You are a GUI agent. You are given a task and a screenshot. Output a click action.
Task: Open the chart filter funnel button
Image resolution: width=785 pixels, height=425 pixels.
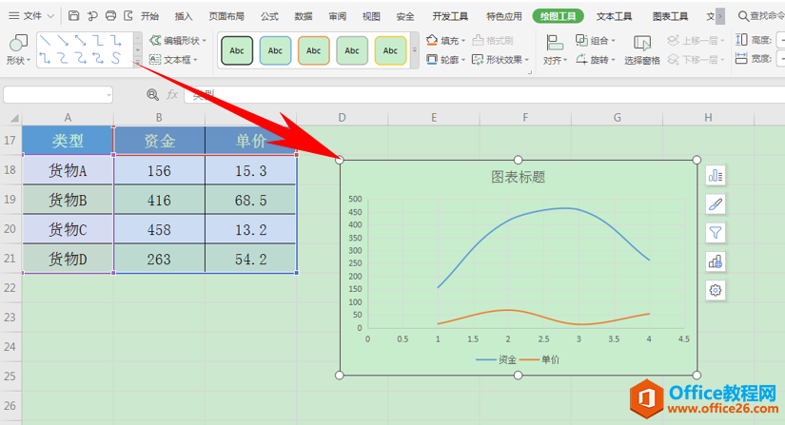click(716, 233)
